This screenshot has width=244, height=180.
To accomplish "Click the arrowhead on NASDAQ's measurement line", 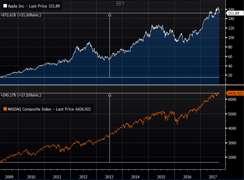I will pyautogui.click(x=110, y=95).
